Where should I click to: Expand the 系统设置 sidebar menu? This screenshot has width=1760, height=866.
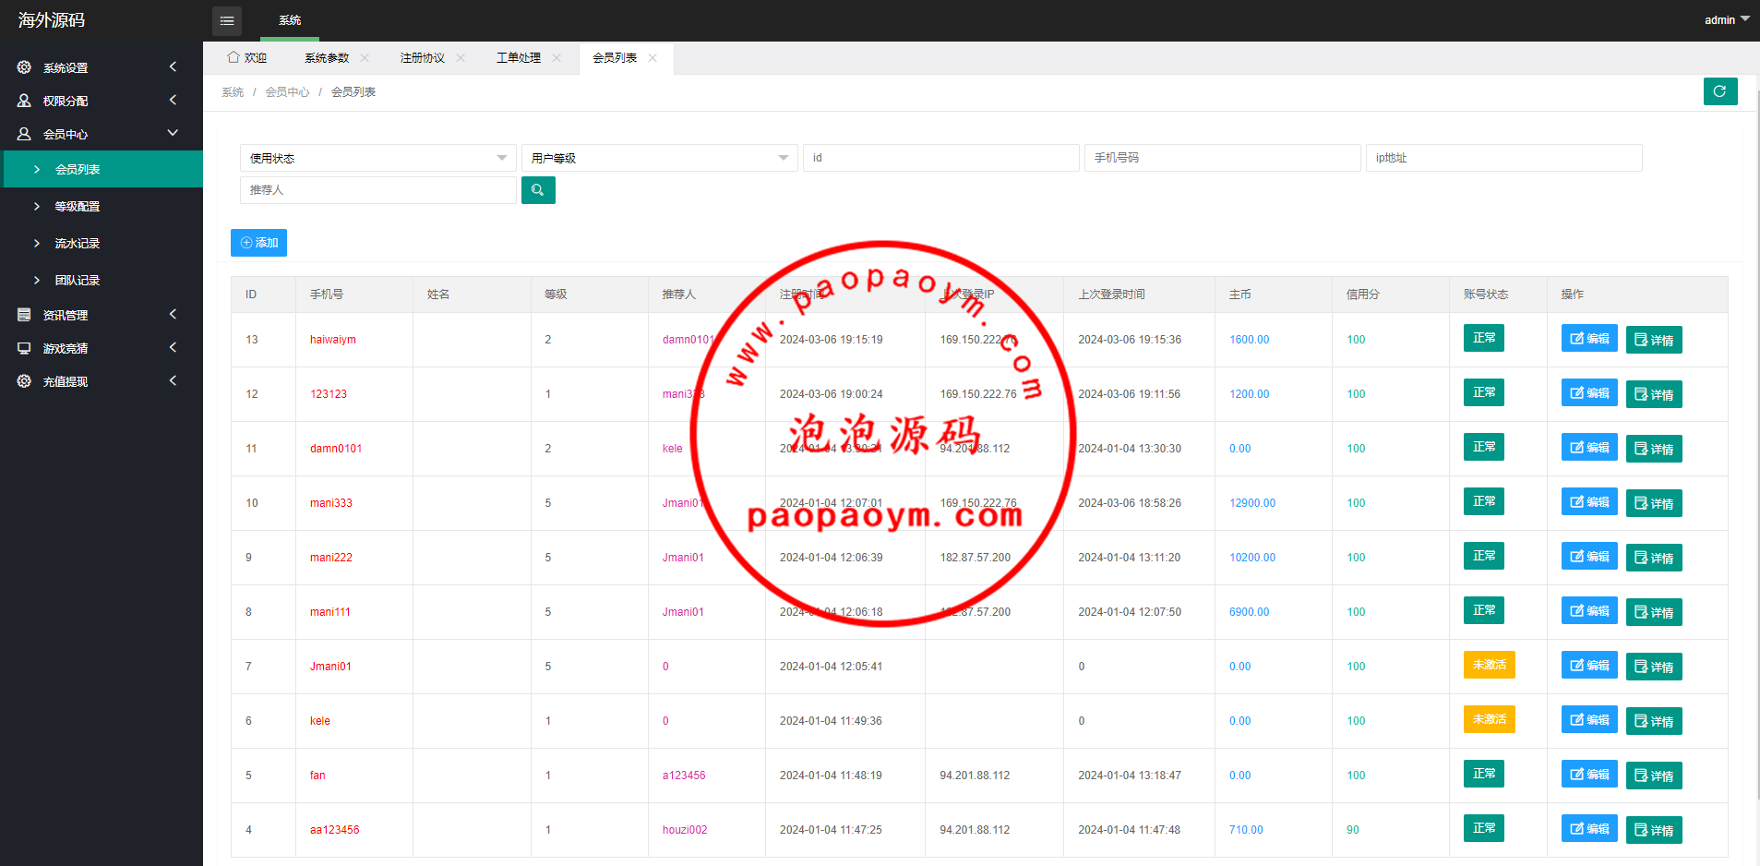tap(173, 67)
